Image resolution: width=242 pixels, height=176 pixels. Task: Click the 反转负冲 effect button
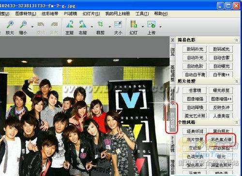221,107
